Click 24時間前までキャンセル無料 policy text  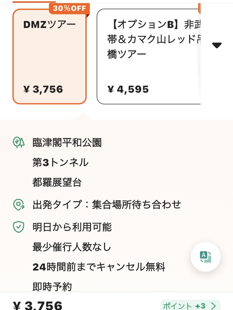[x=99, y=267]
